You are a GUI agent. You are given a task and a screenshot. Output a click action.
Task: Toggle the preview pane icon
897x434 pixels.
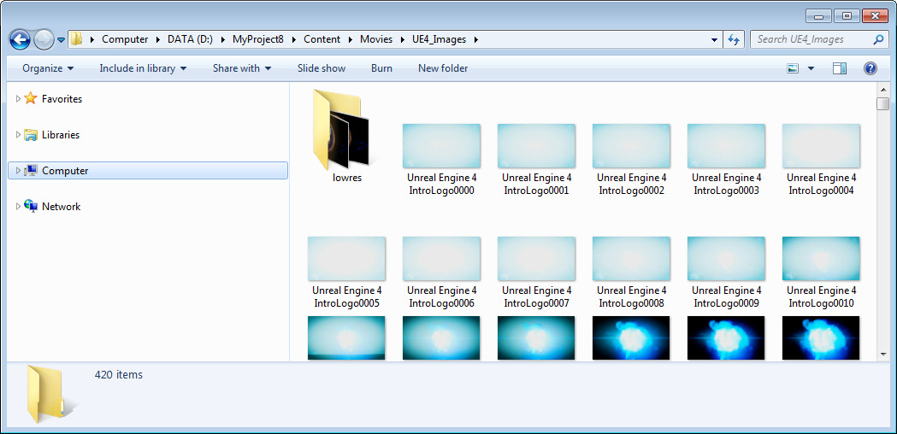click(x=840, y=68)
